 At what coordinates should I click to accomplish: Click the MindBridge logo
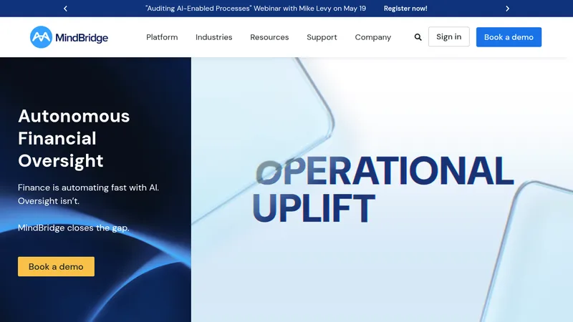tap(69, 37)
